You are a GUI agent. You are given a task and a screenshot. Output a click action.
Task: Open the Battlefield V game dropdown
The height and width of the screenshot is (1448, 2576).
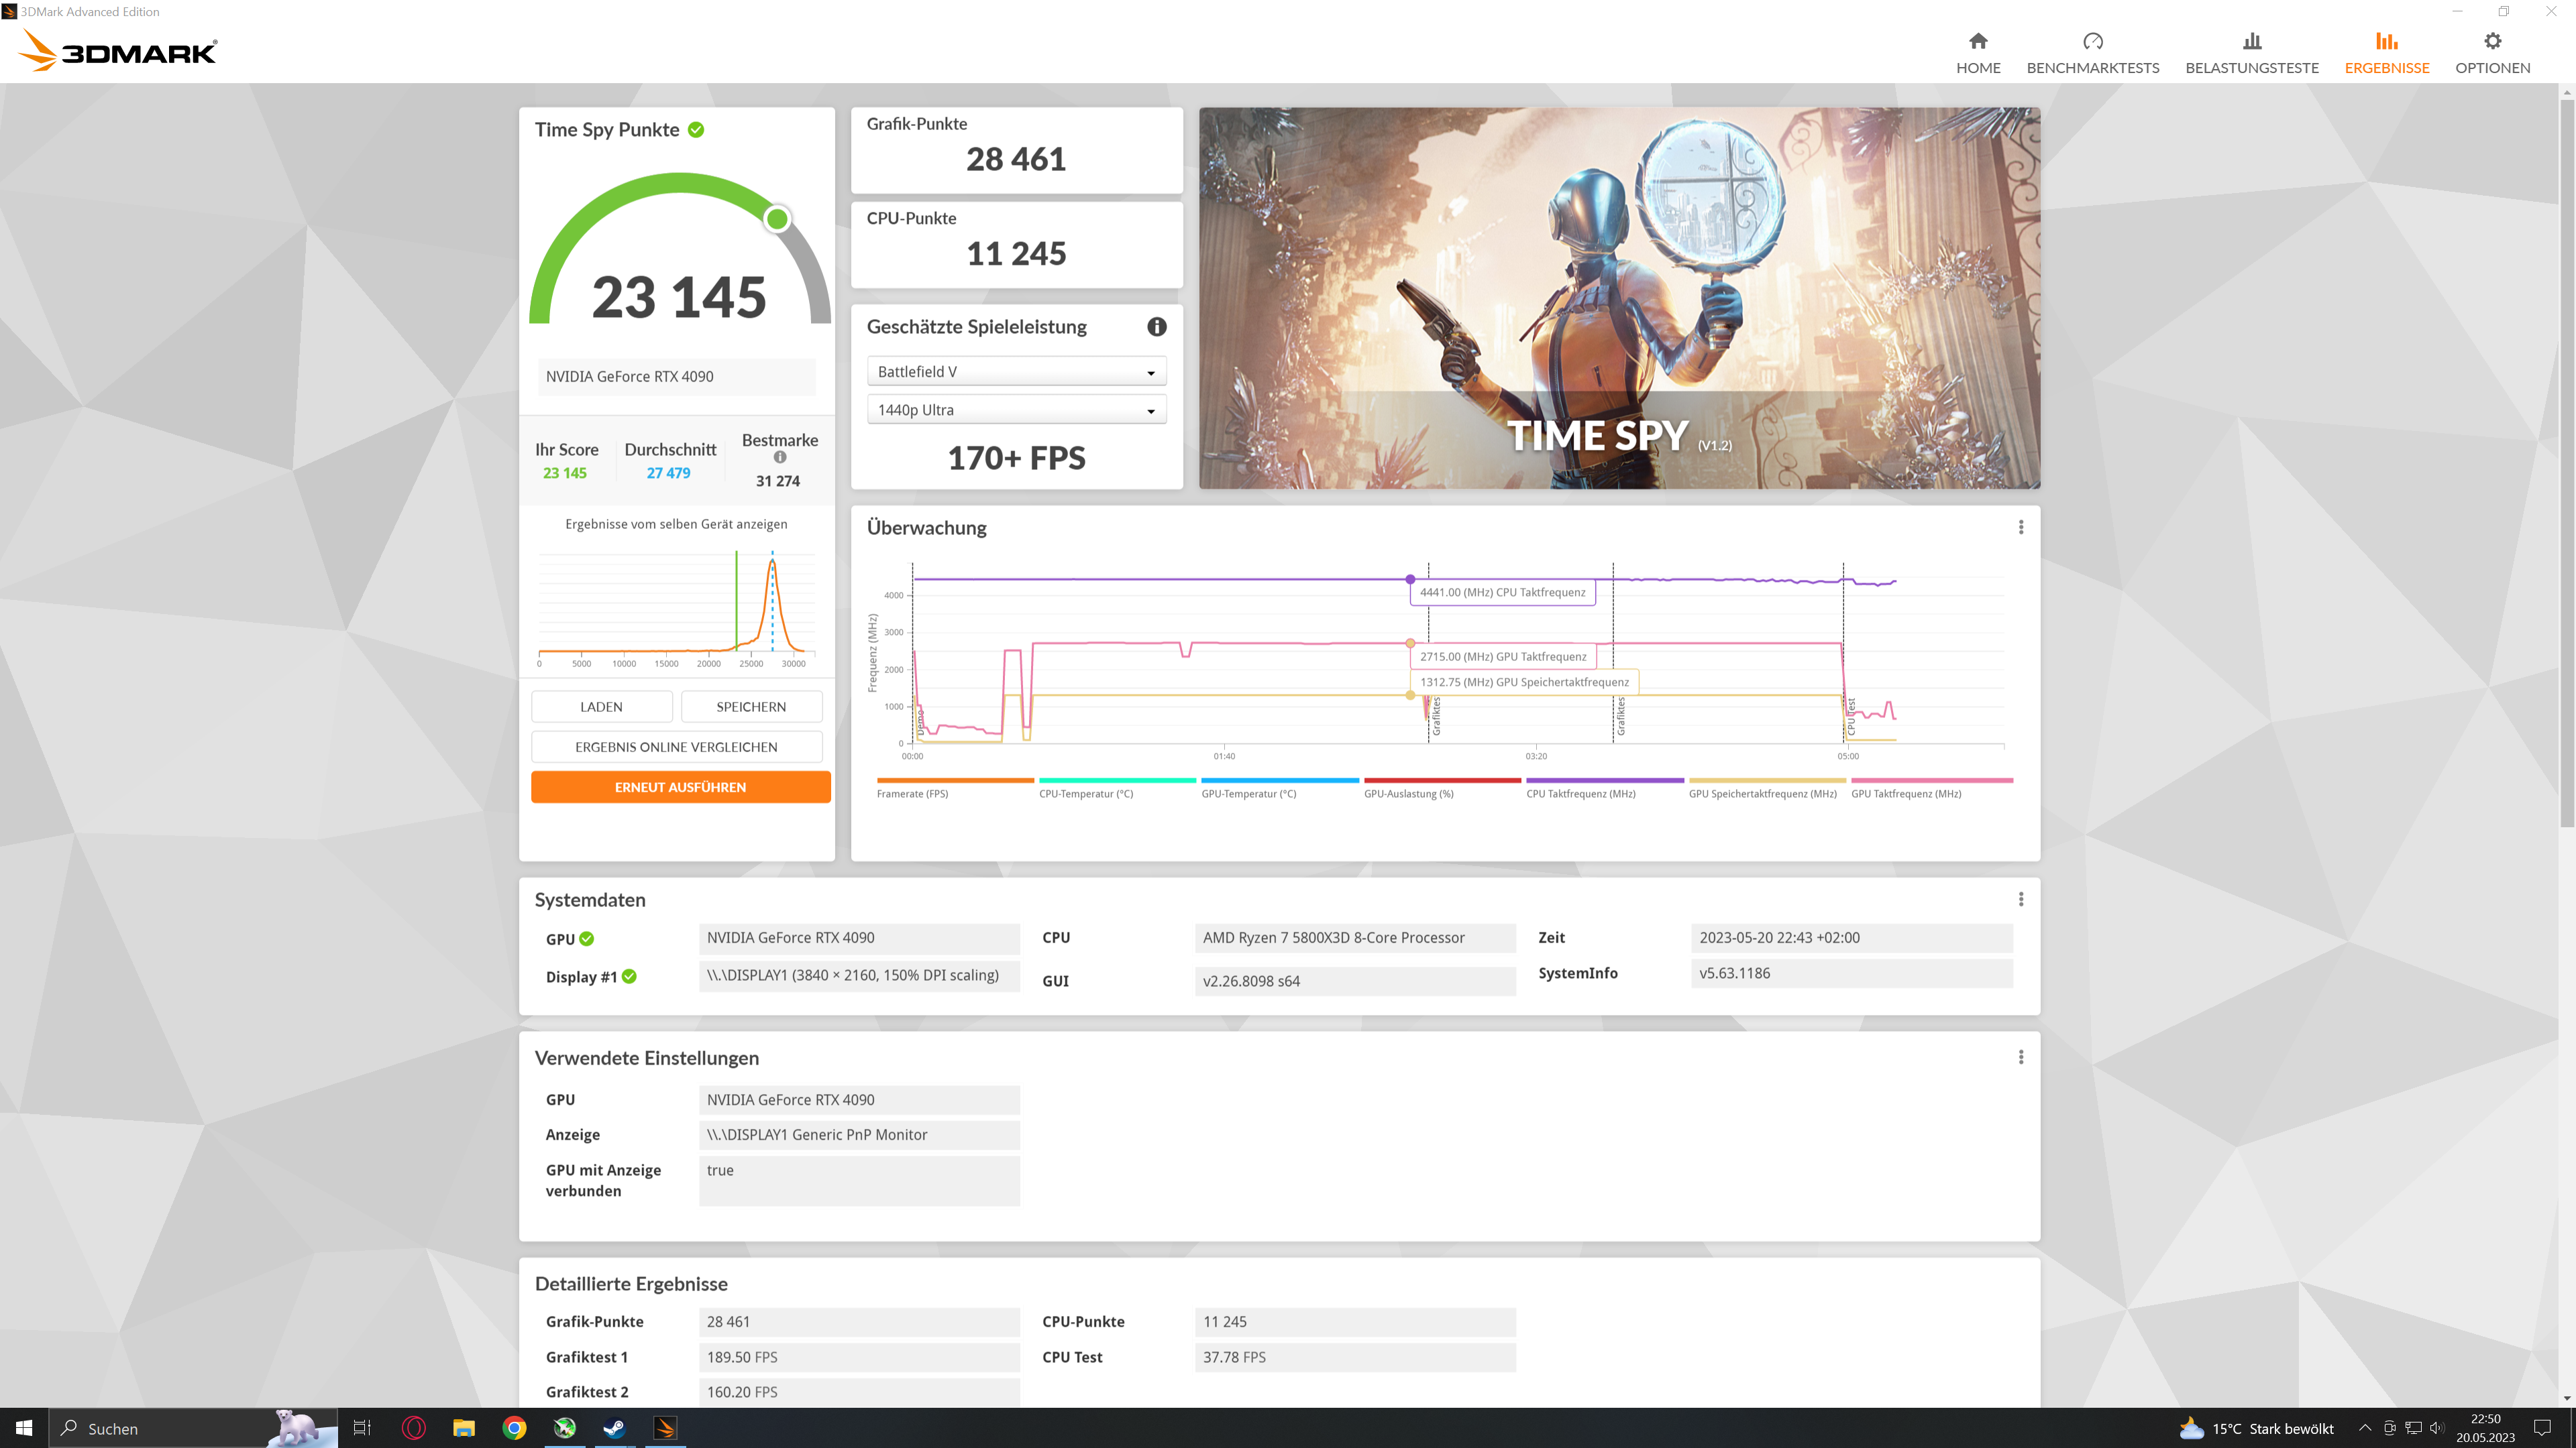(x=1016, y=372)
